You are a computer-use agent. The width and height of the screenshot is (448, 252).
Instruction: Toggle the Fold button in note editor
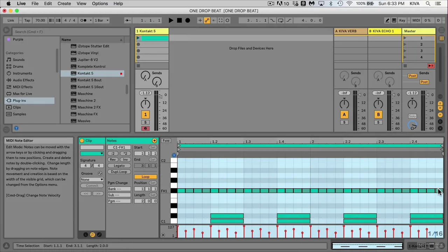(x=166, y=141)
